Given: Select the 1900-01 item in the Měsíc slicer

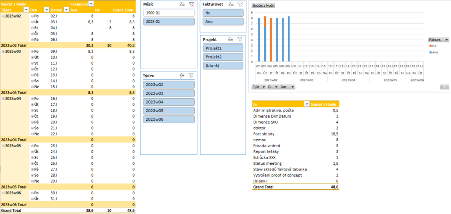Looking at the screenshot, I should [x=169, y=13].
